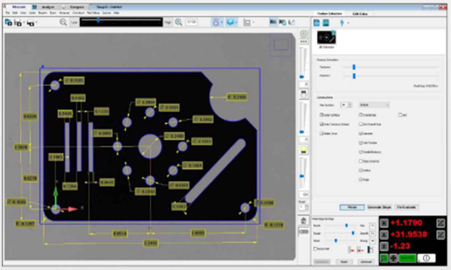This screenshot has width=451, height=270.
Task: Toggle the Diameter checkbox
Action: coord(360,133)
